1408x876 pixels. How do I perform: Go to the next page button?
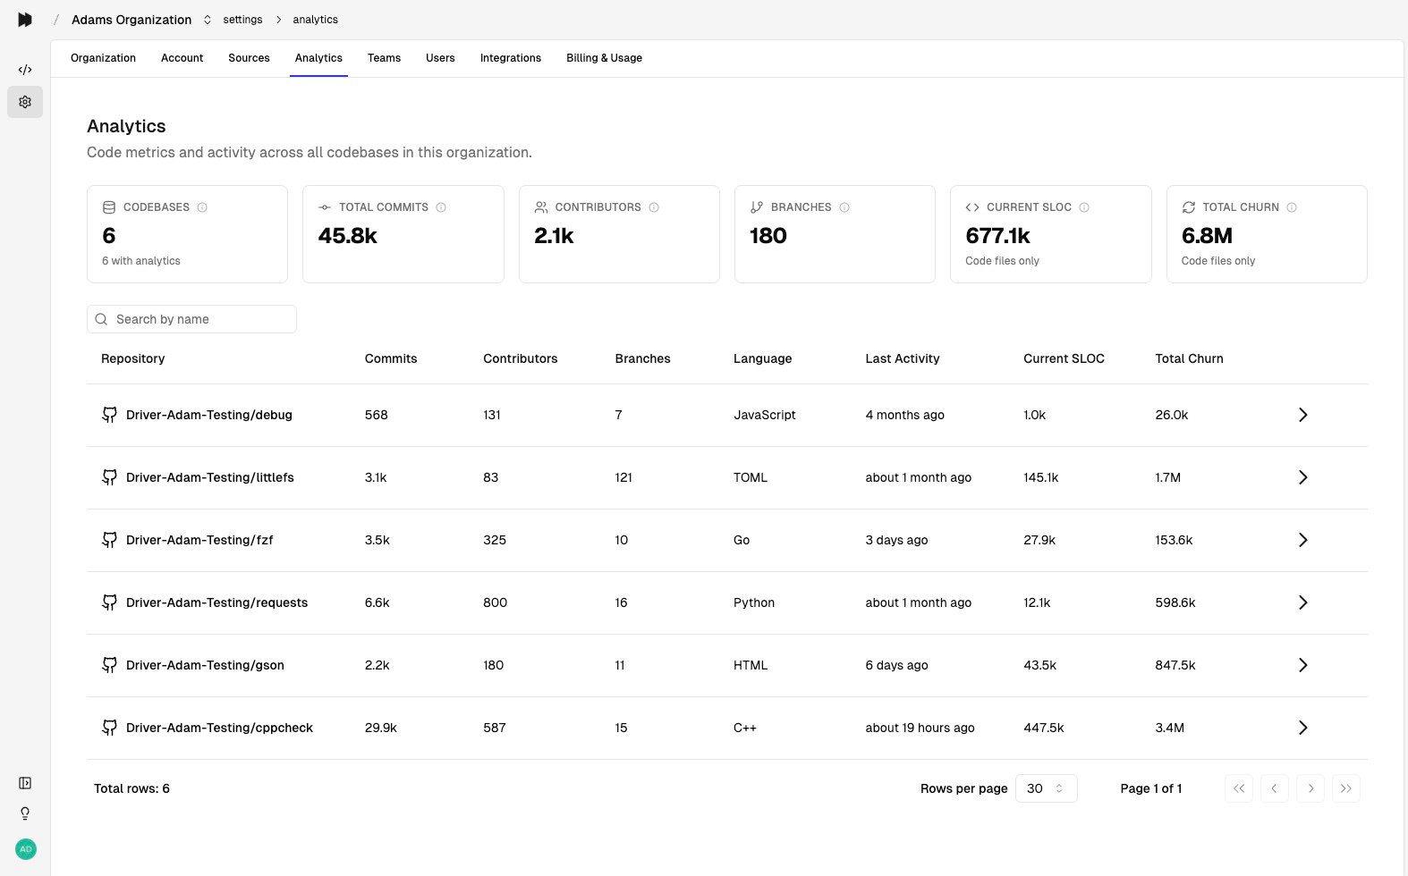point(1310,788)
